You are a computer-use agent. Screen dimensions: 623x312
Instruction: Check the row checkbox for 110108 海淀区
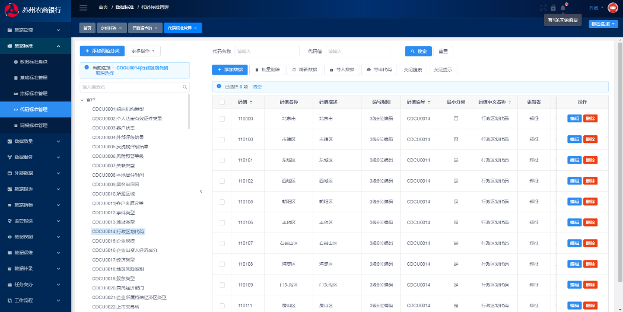tap(222, 264)
